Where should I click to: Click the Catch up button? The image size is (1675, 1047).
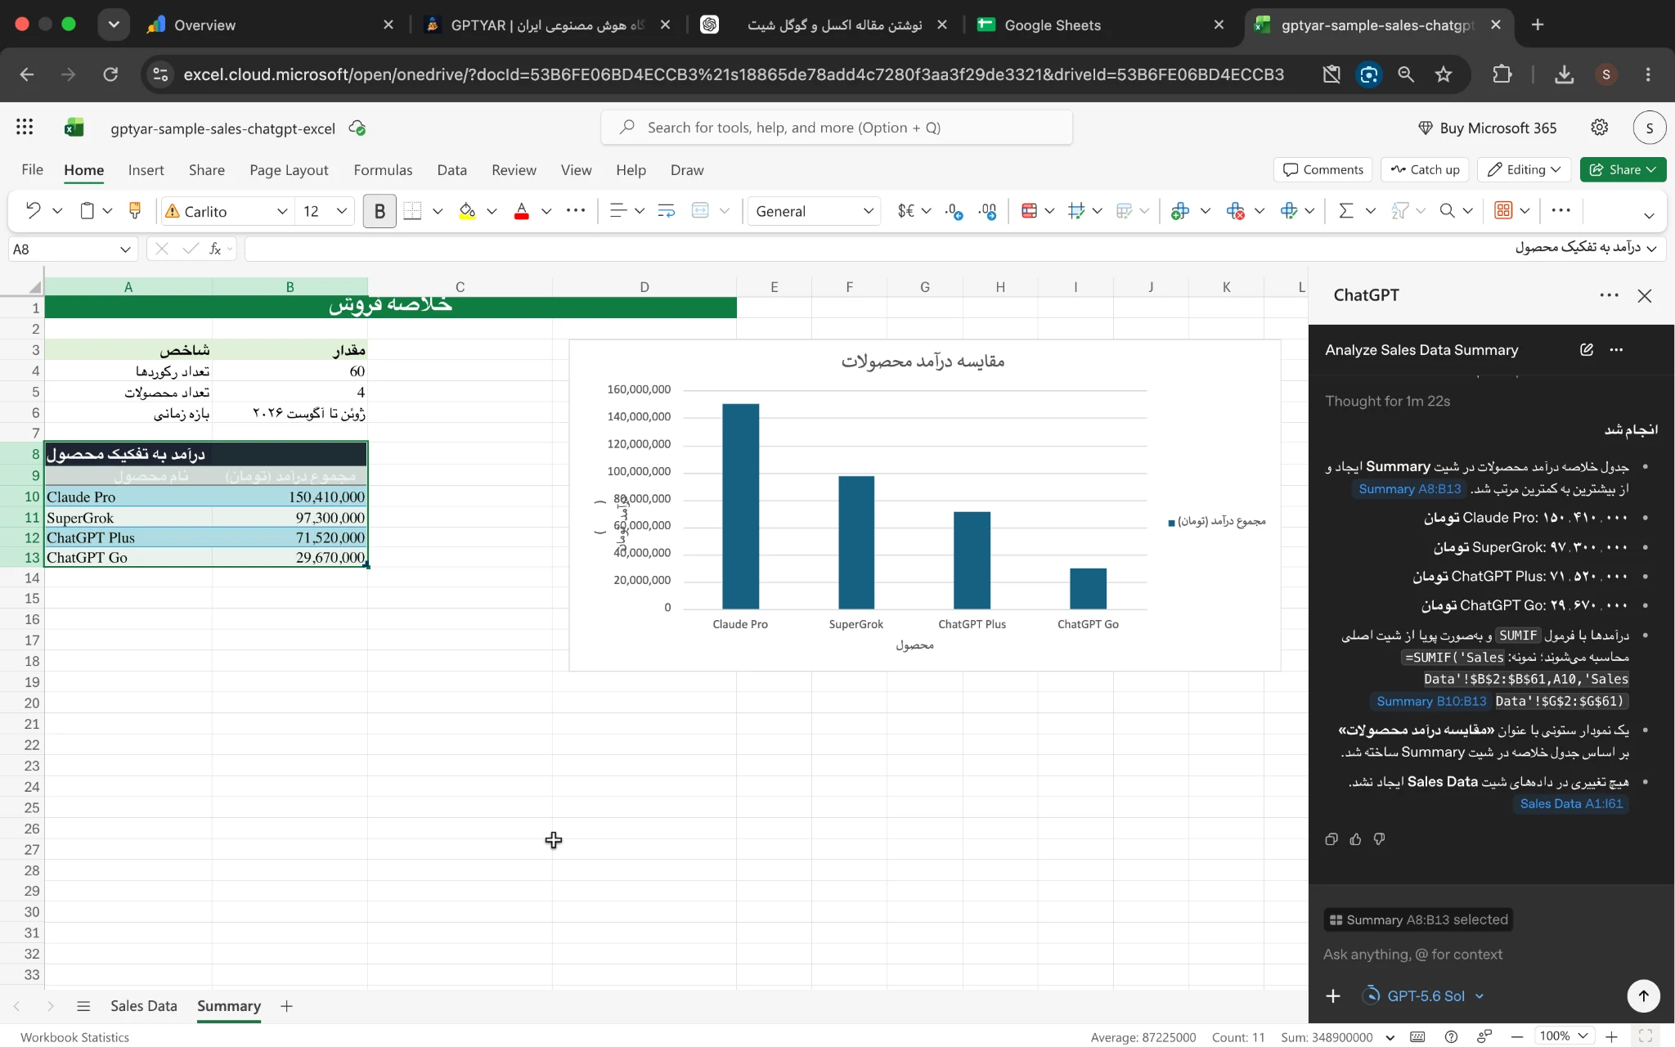(1425, 169)
